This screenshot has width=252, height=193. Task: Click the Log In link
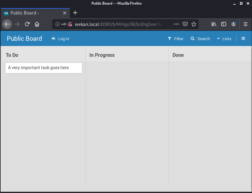click(x=60, y=39)
